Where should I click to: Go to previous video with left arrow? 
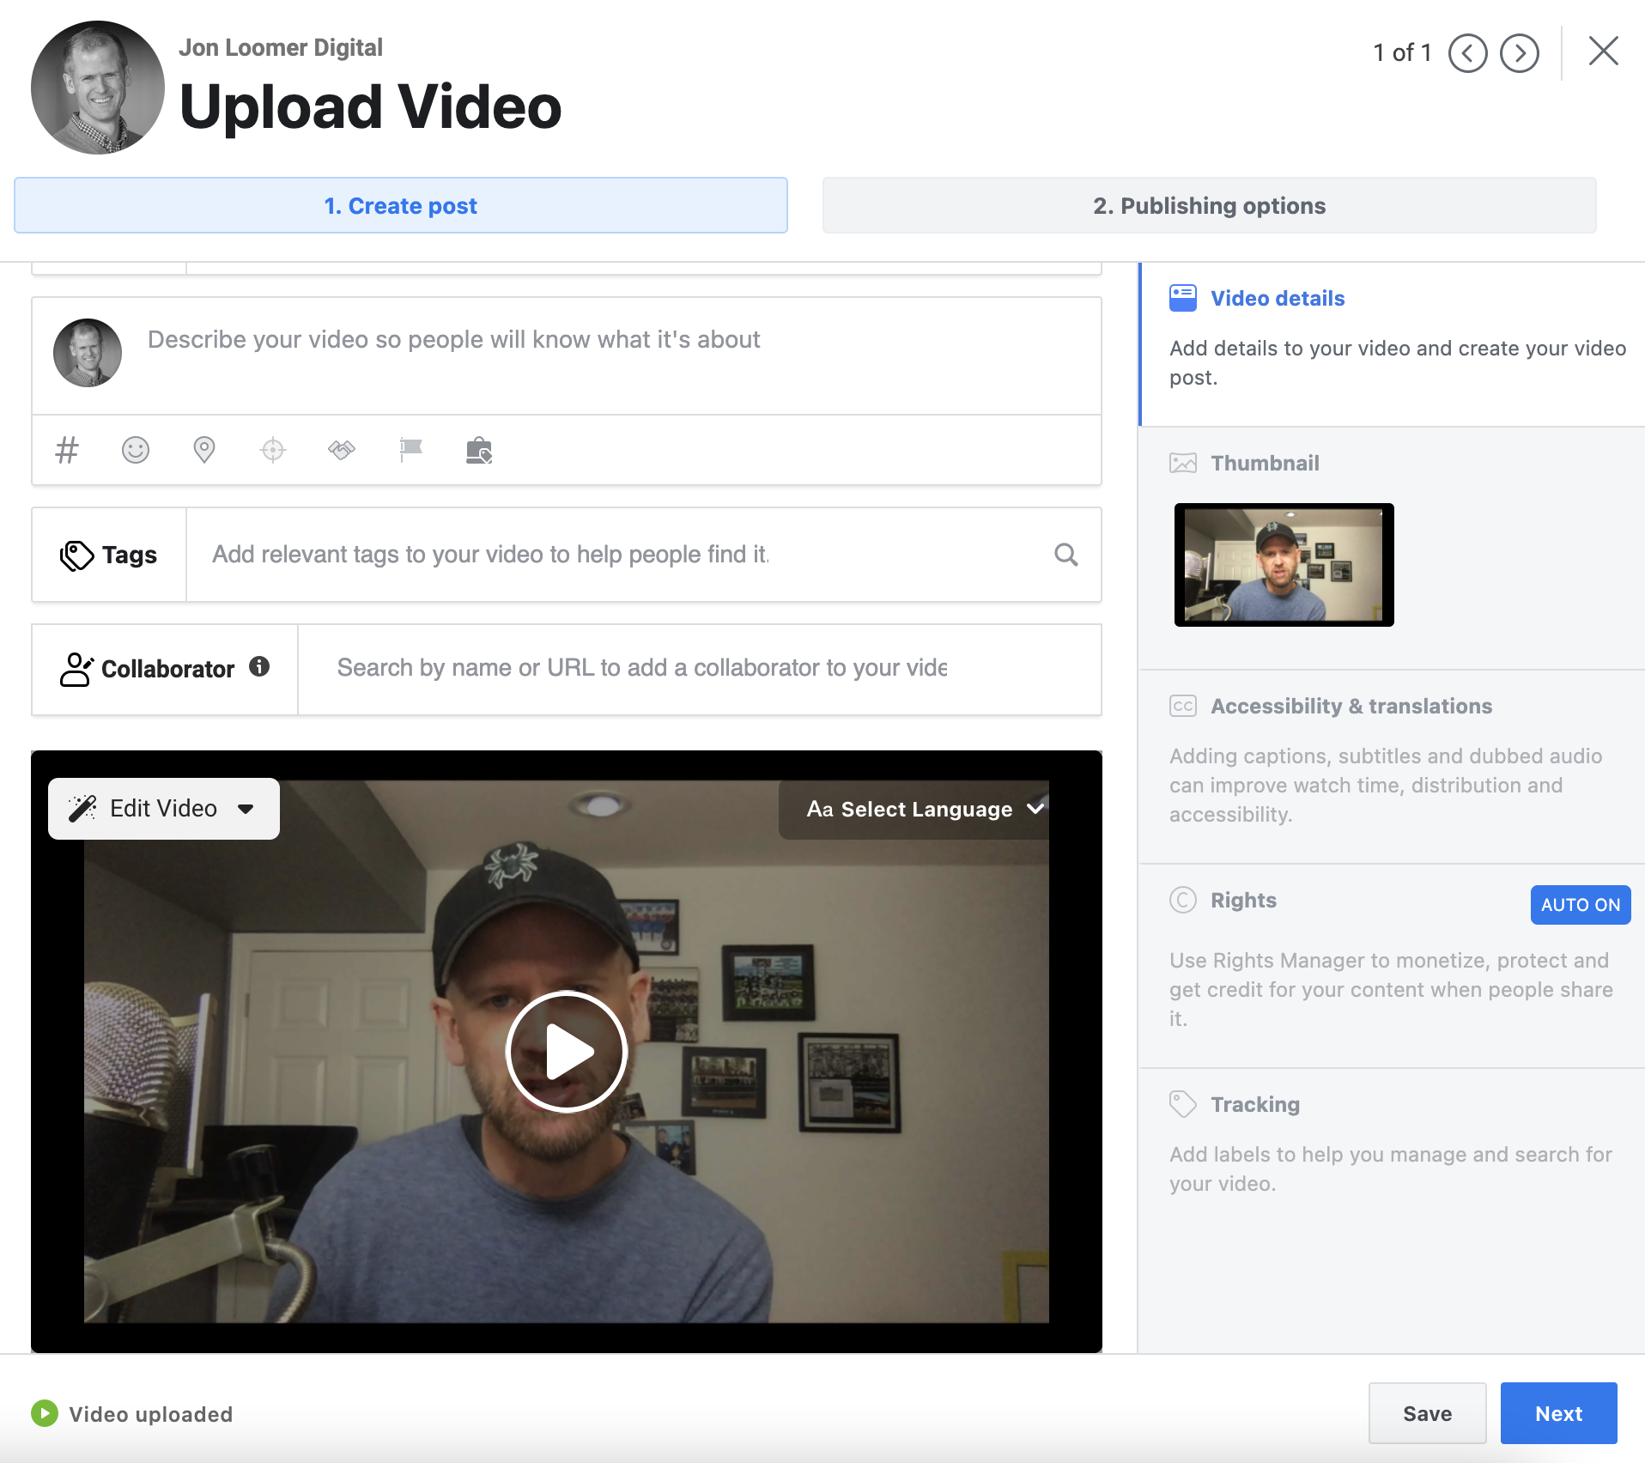(1468, 53)
